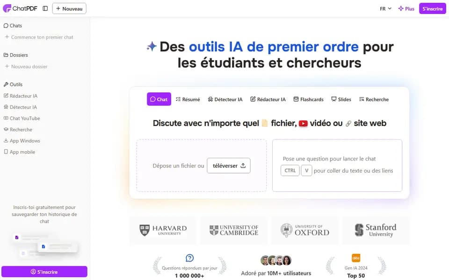The height and width of the screenshot is (280, 449).
Task: Click the CTRL key badge
Action: pyautogui.click(x=290, y=171)
